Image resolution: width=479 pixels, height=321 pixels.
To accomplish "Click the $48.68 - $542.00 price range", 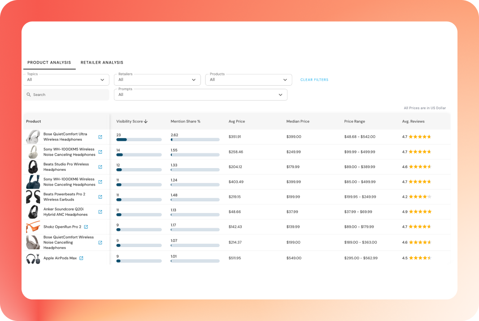I will tap(360, 137).
